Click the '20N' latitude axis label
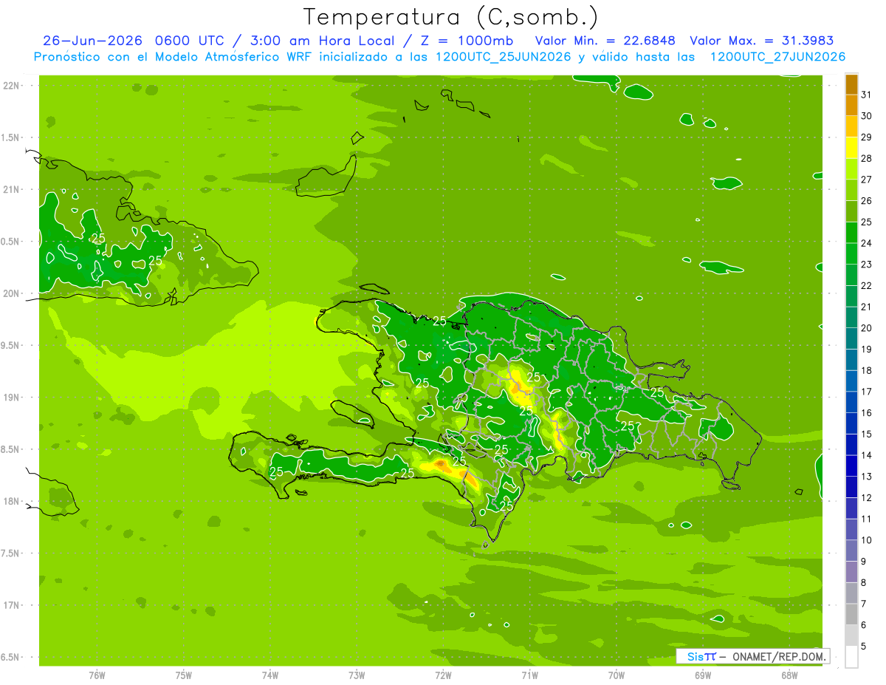The width and height of the screenshot is (886, 685). [11, 293]
